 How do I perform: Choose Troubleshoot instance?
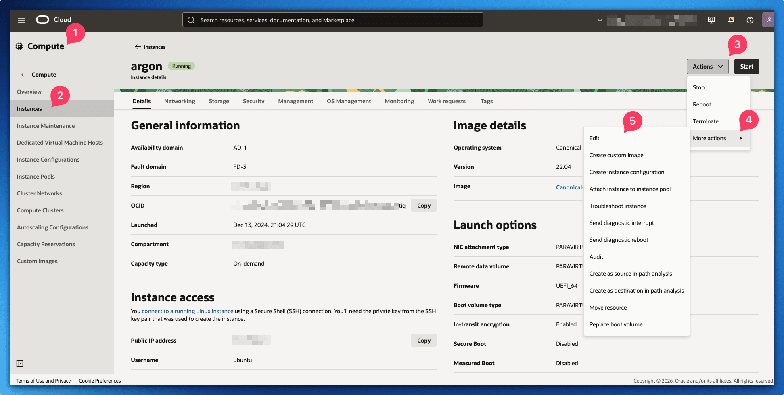point(636,206)
